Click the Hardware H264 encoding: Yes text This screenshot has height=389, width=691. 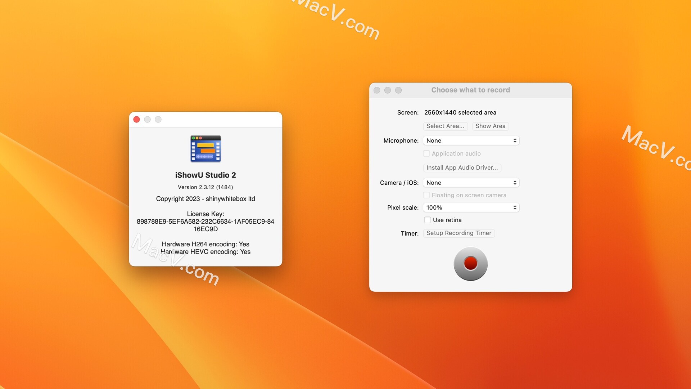(x=206, y=244)
